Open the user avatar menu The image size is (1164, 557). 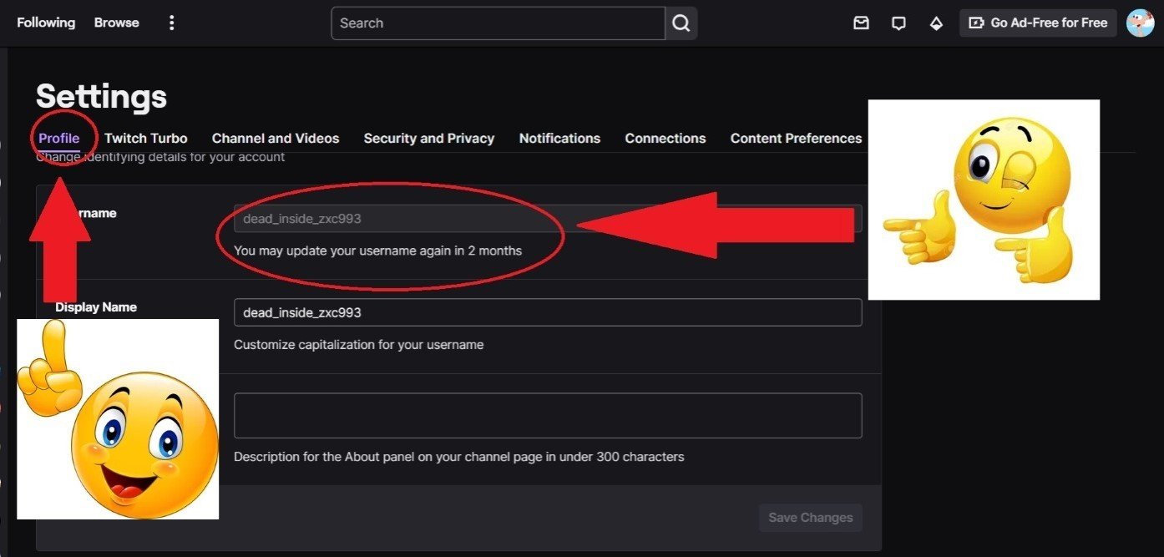[1140, 23]
